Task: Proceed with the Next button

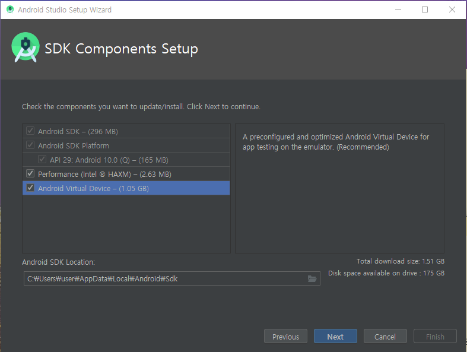Action: click(x=335, y=336)
